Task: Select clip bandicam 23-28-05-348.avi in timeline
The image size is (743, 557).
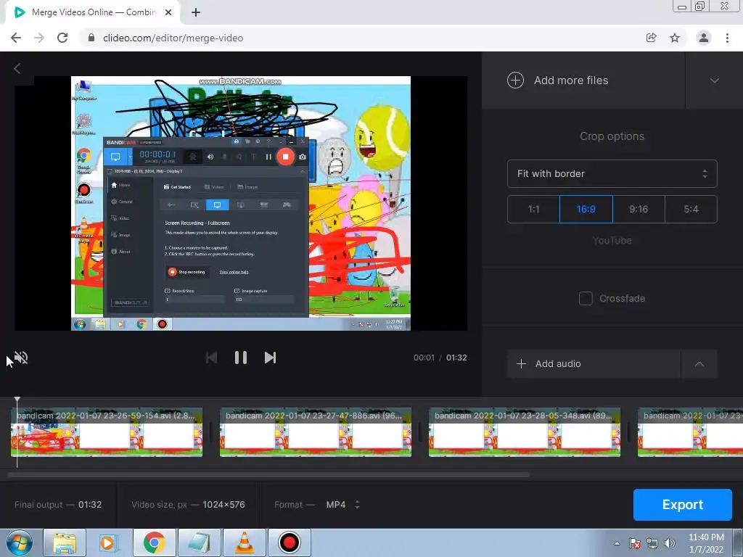Action: point(525,432)
